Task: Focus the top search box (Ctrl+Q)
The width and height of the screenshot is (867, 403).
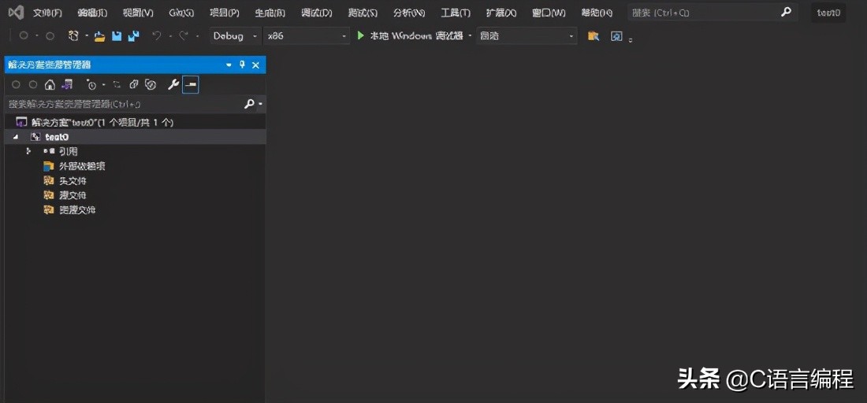Action: click(713, 13)
